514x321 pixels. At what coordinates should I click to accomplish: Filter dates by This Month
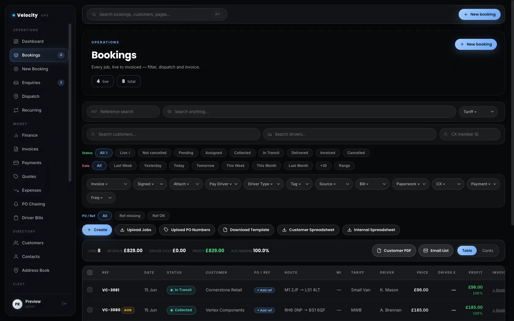click(266, 165)
